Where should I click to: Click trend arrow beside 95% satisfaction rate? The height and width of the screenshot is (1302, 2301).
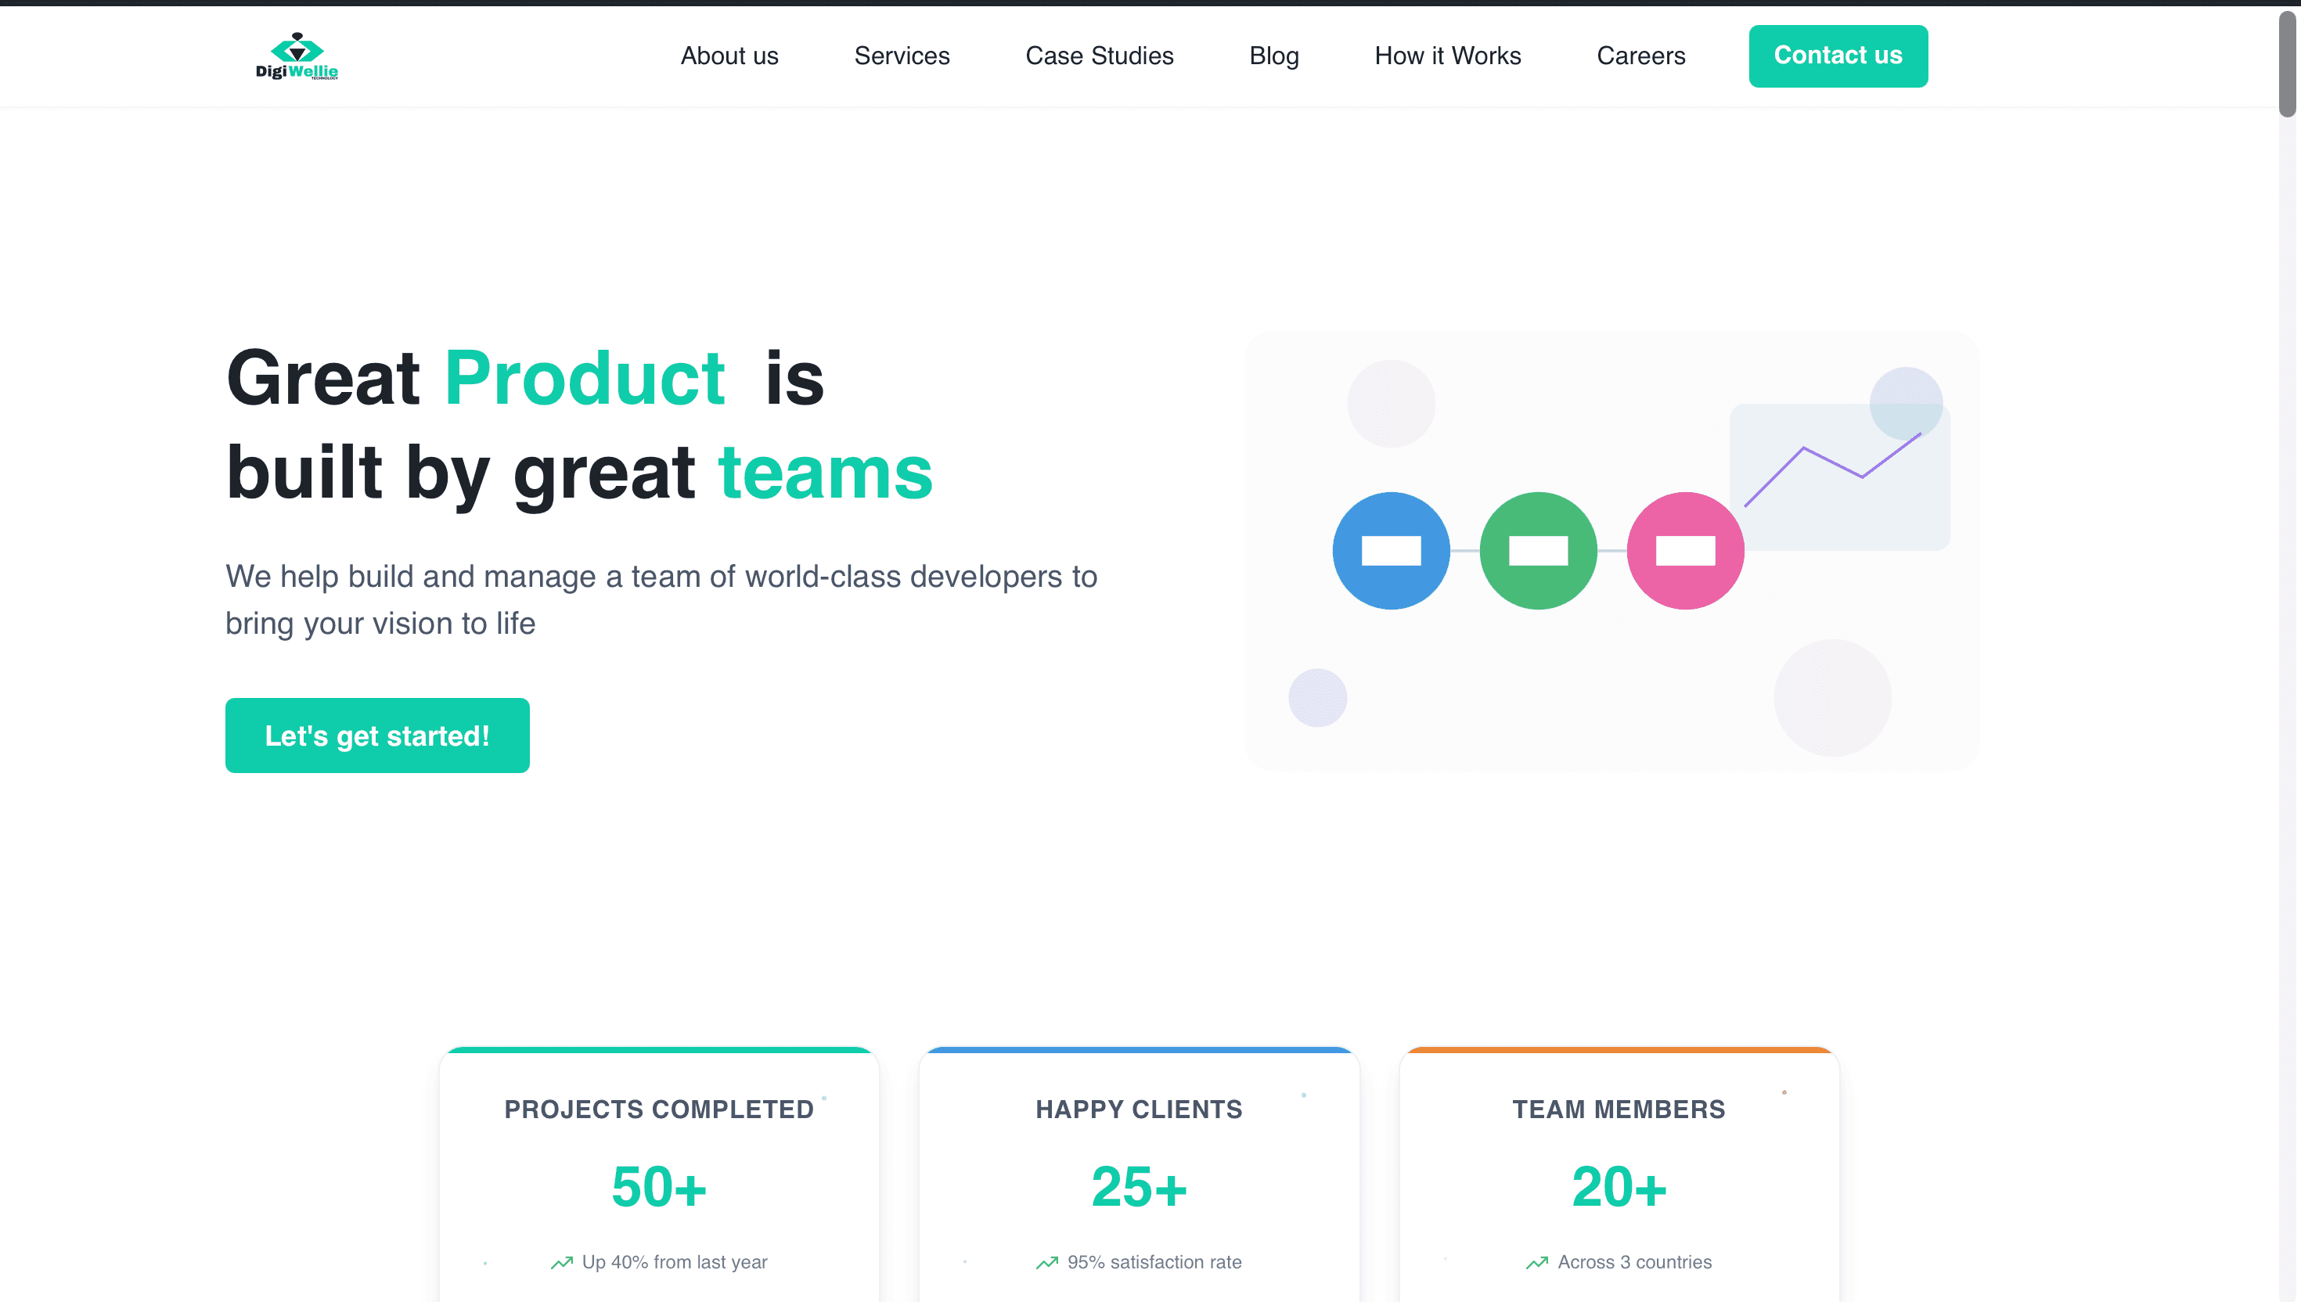pos(1046,1263)
